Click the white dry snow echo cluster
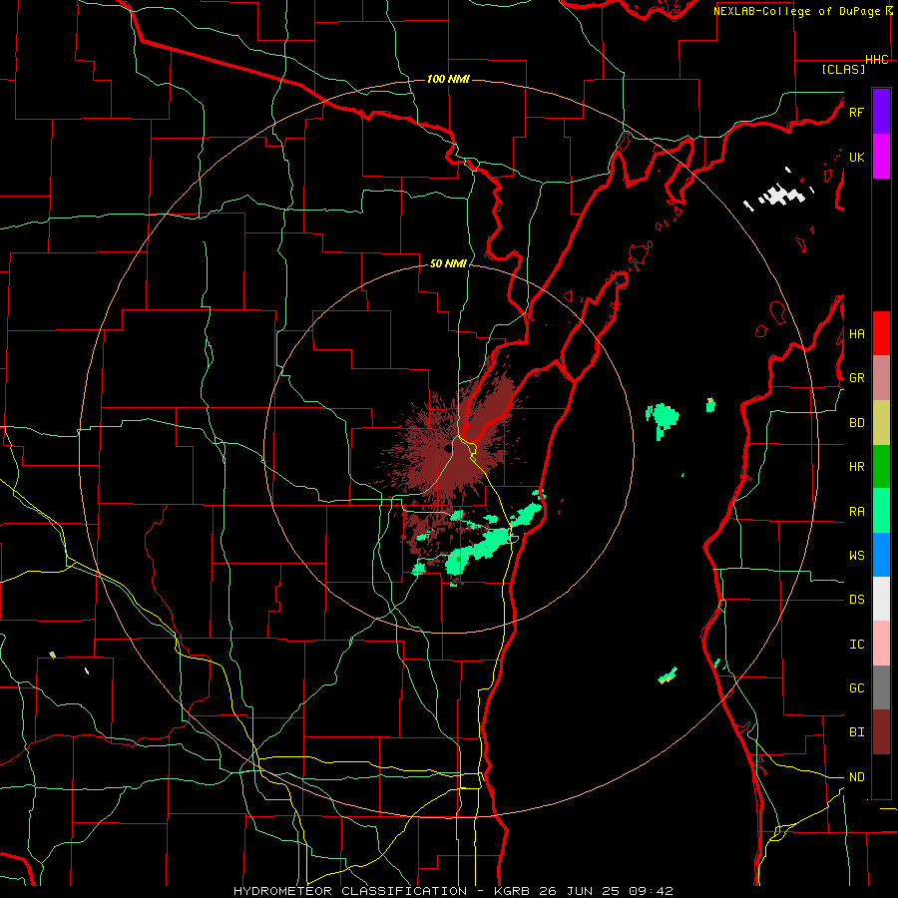This screenshot has height=898, width=898. pyautogui.click(x=779, y=195)
